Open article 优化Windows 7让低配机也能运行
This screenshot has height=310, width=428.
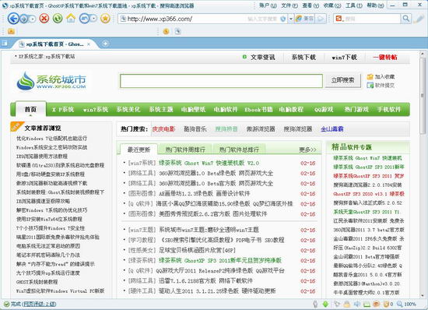52,139
